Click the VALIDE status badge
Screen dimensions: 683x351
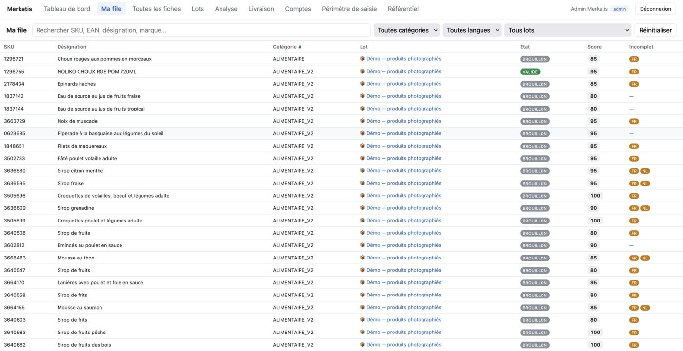pos(530,72)
